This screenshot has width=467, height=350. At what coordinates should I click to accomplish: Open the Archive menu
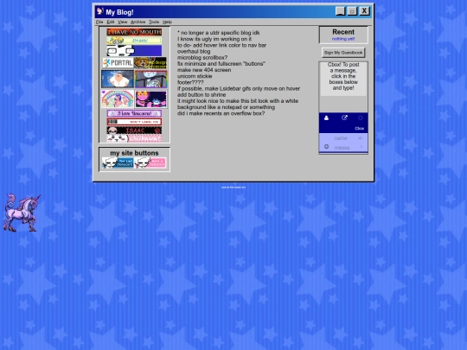[x=138, y=22]
